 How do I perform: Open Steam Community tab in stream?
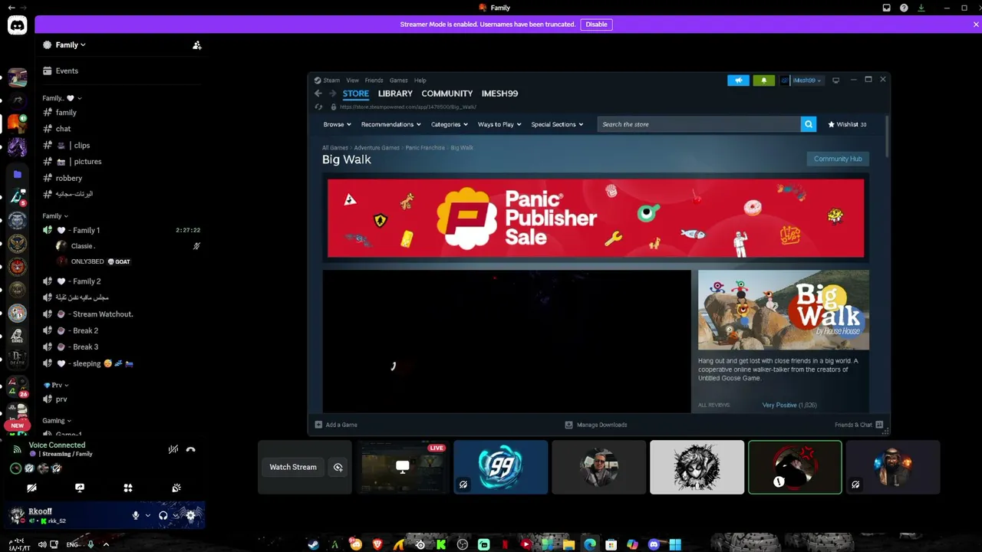[447, 94]
